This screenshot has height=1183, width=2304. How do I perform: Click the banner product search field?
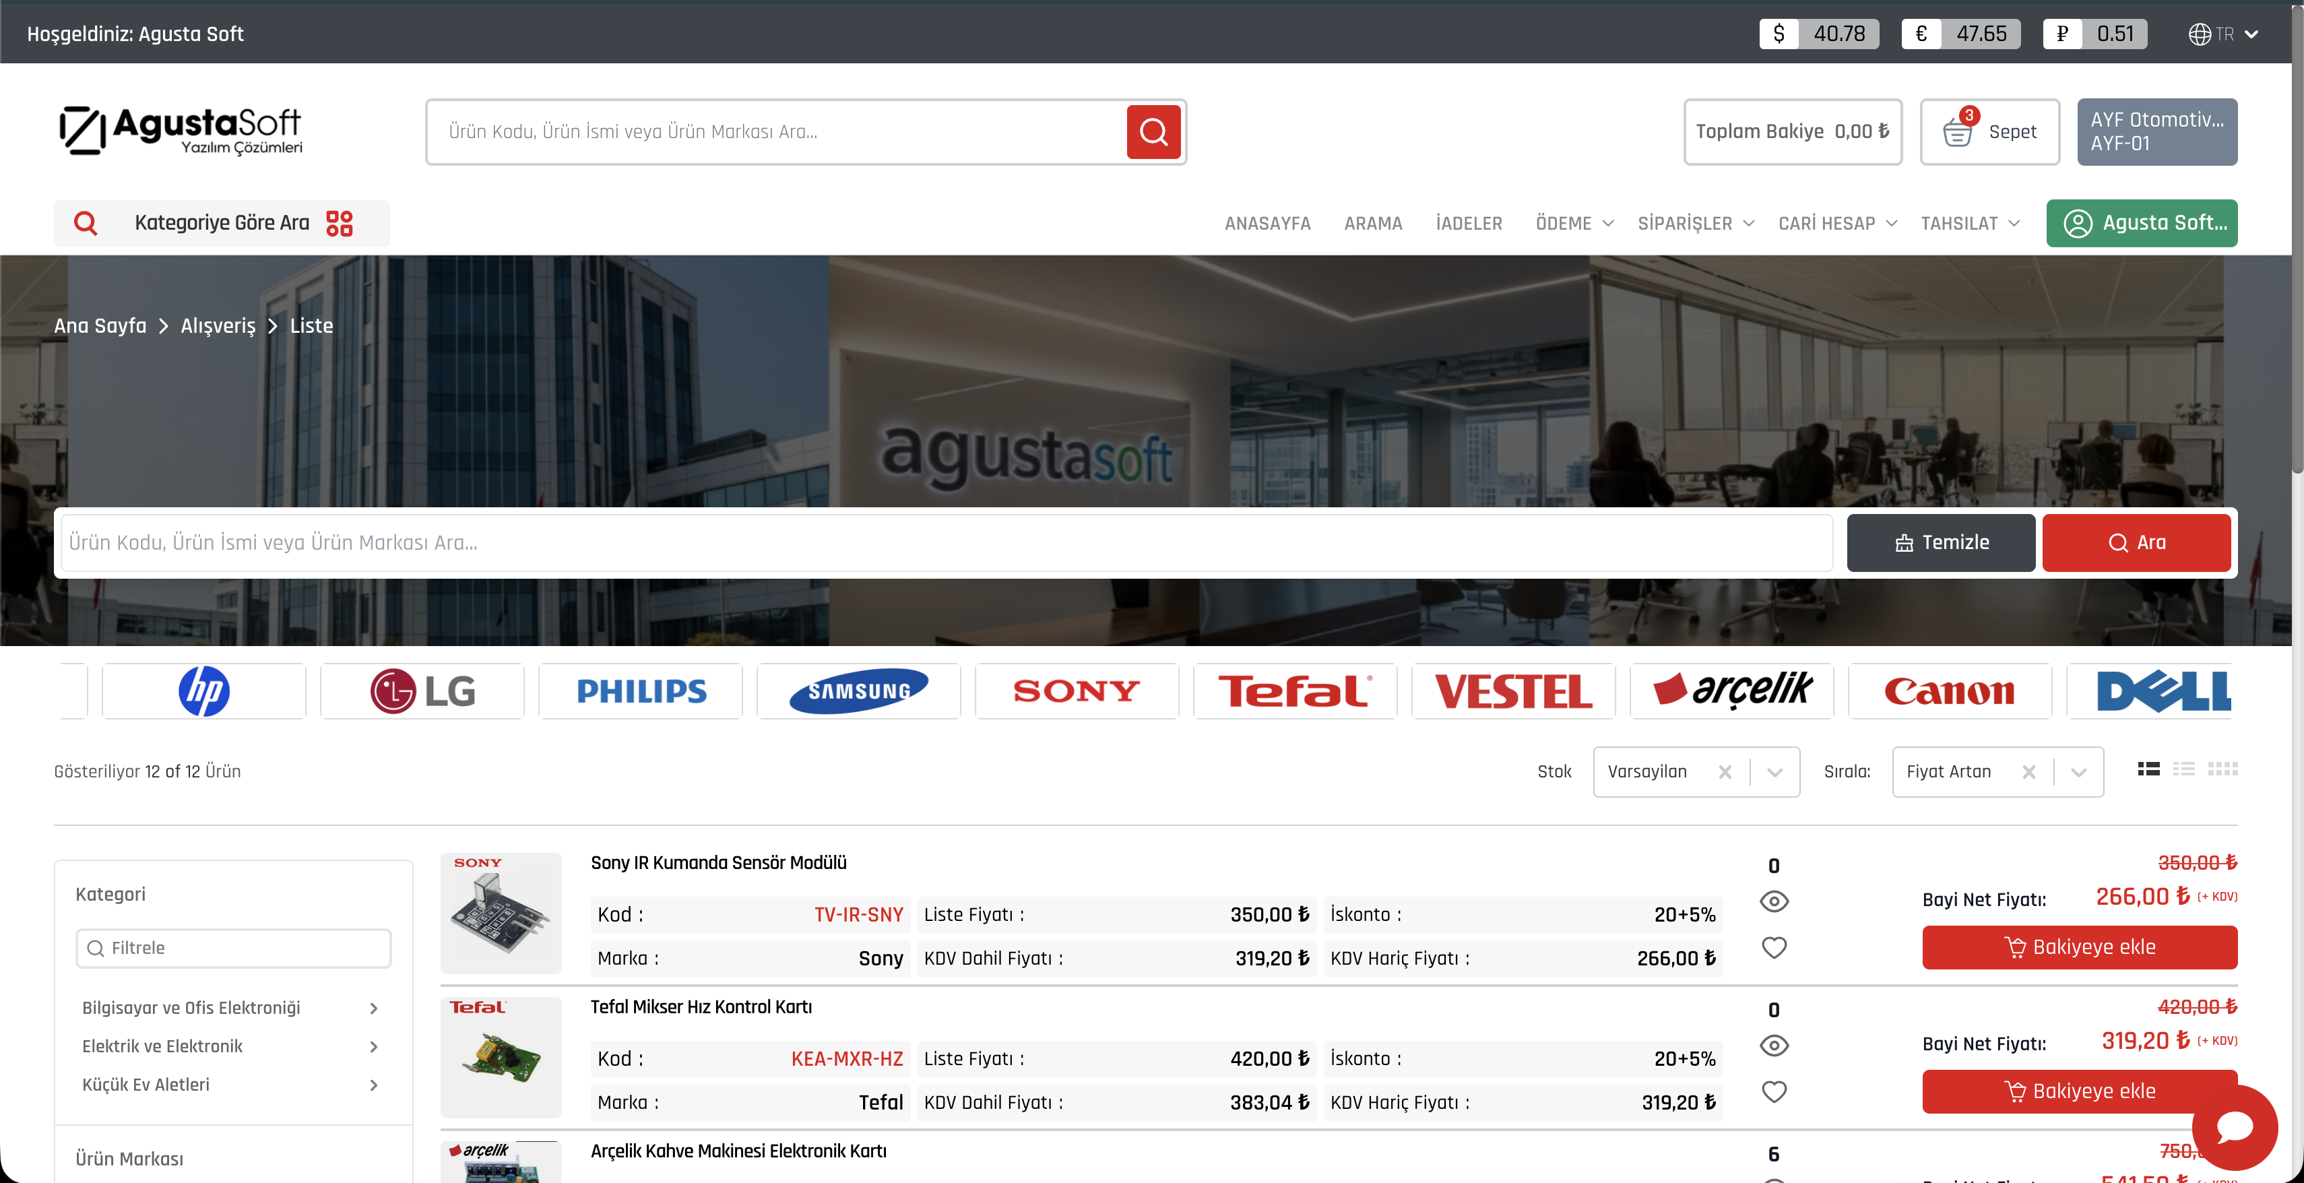pyautogui.click(x=947, y=543)
